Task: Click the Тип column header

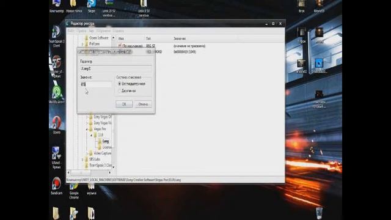Action: point(158,38)
